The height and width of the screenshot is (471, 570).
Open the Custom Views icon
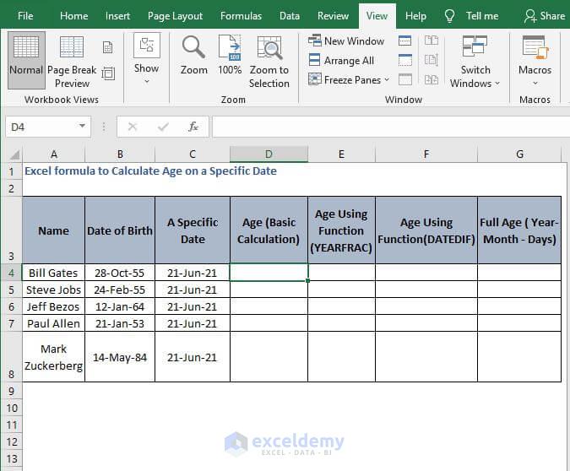(108, 73)
